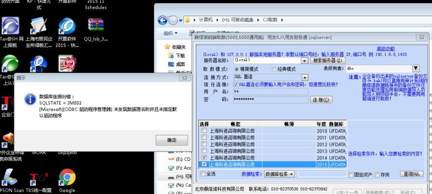Viewport: 432px width, 194px height.
Task: Go back in the Explorer window
Action: [163, 20]
